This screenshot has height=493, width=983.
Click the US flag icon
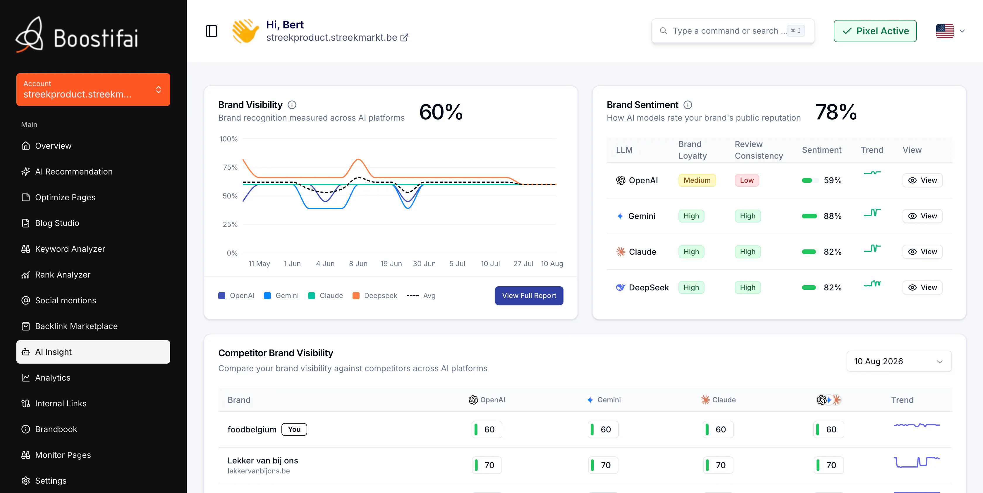coord(945,31)
